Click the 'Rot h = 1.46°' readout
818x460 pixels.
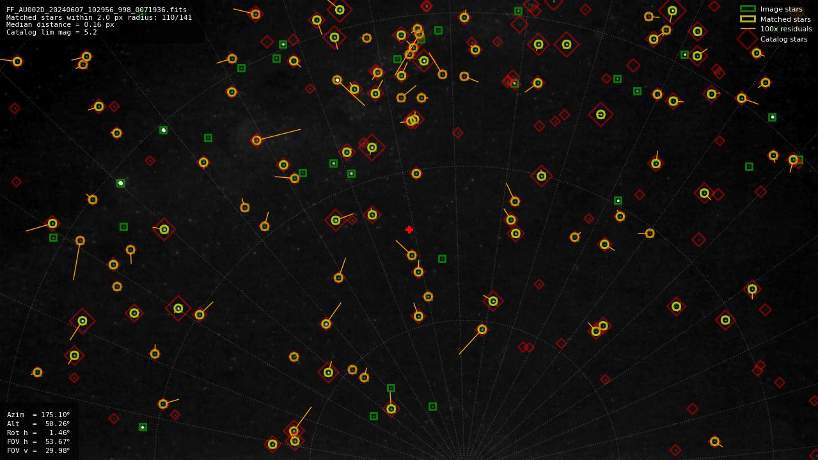[x=38, y=432]
